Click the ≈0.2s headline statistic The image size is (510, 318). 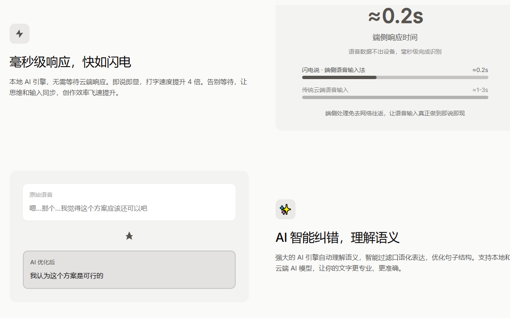click(395, 17)
